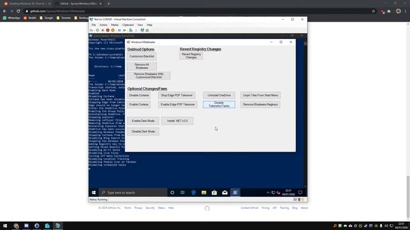
Task: Click the Ctrl+Alt+Del toolbar icon
Action: pos(91,30)
